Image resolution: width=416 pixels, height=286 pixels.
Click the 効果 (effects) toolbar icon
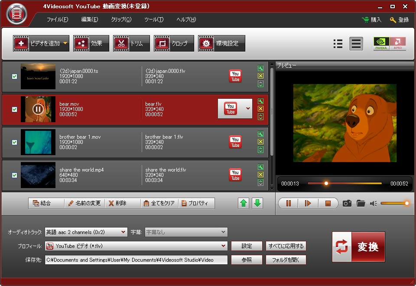[x=91, y=43]
